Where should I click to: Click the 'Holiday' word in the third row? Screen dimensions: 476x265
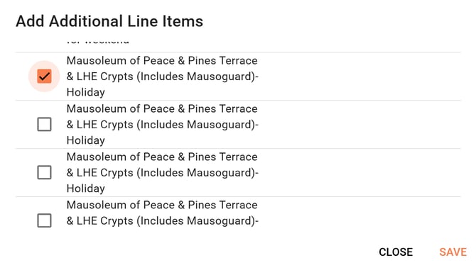(x=85, y=188)
